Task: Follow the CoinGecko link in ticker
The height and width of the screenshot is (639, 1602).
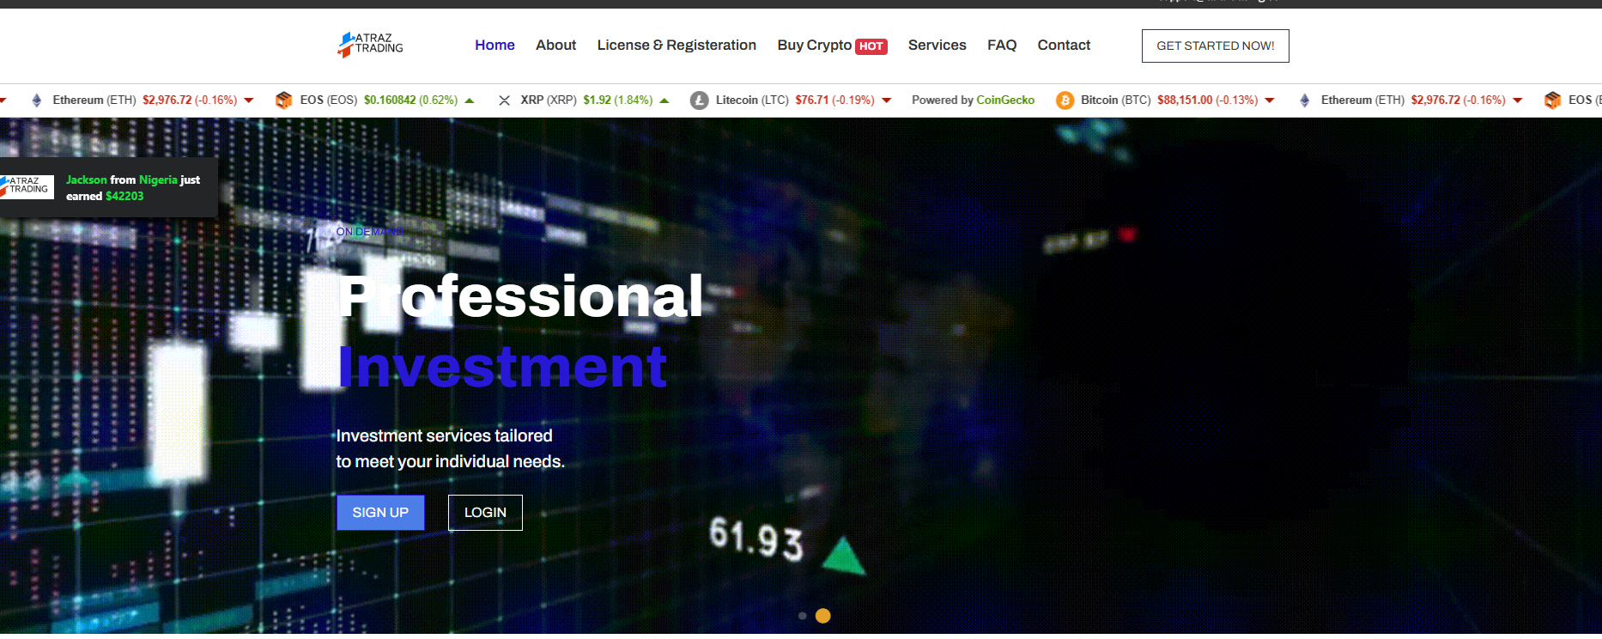Action: (1005, 100)
